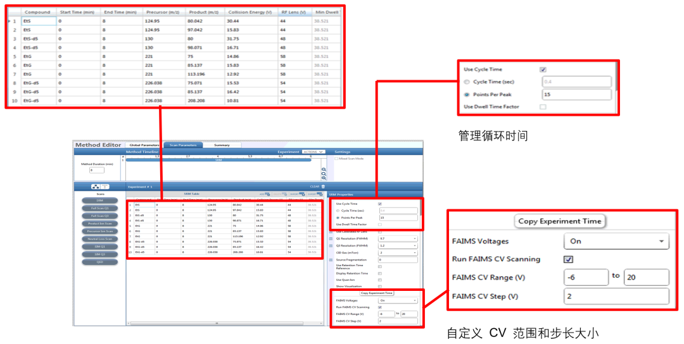Enable Use Dwell Time Factor in enlarged inset
Image resolution: width=684 pixels, height=344 pixels.
pos(543,107)
